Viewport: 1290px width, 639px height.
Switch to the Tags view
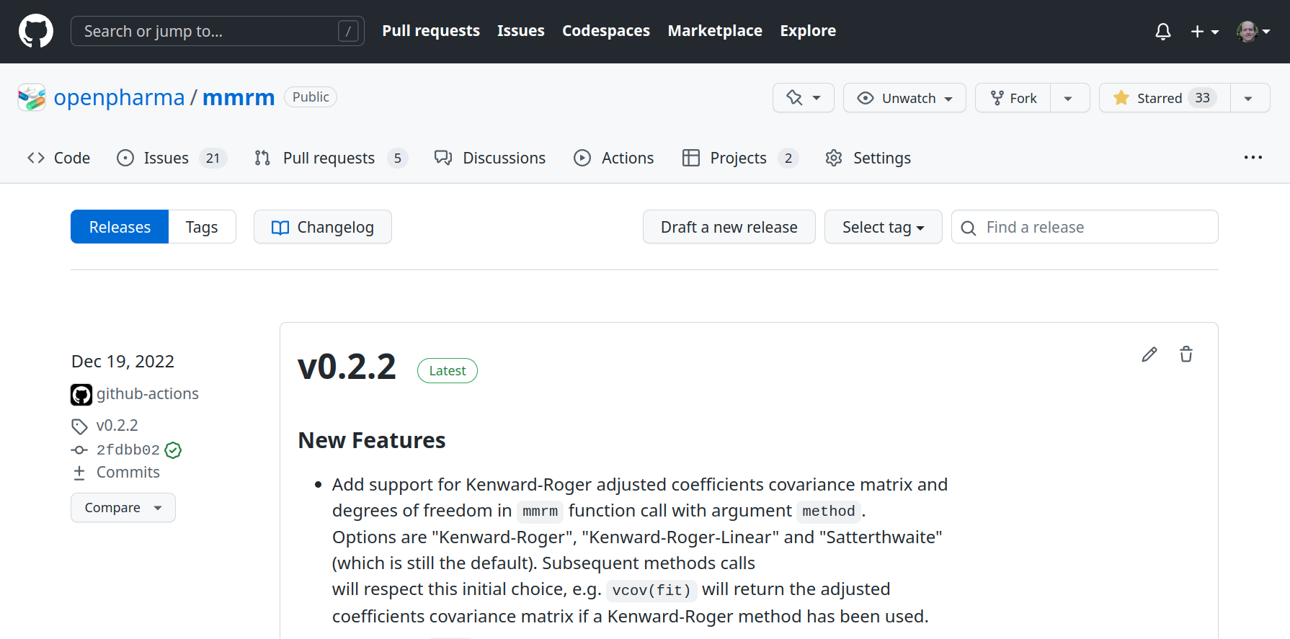[x=202, y=227]
